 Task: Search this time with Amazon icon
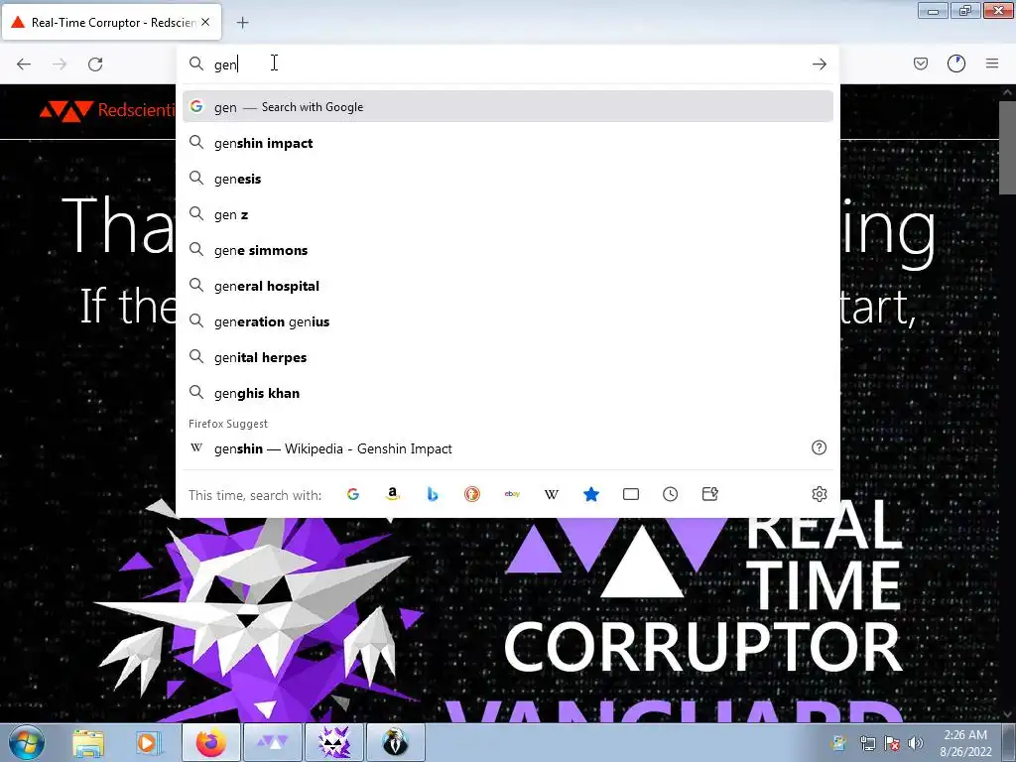point(393,494)
